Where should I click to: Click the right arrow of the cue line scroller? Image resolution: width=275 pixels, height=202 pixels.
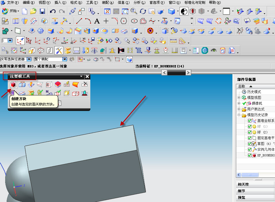point(188,73)
